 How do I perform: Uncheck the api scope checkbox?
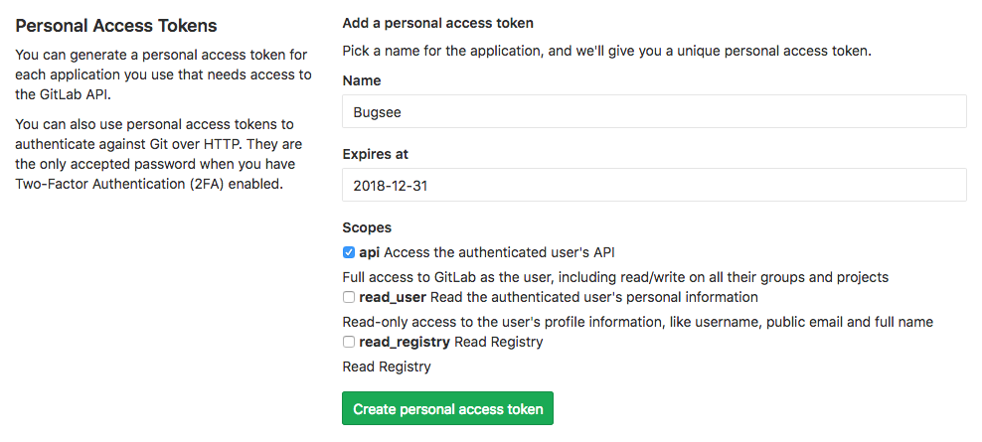click(x=349, y=252)
